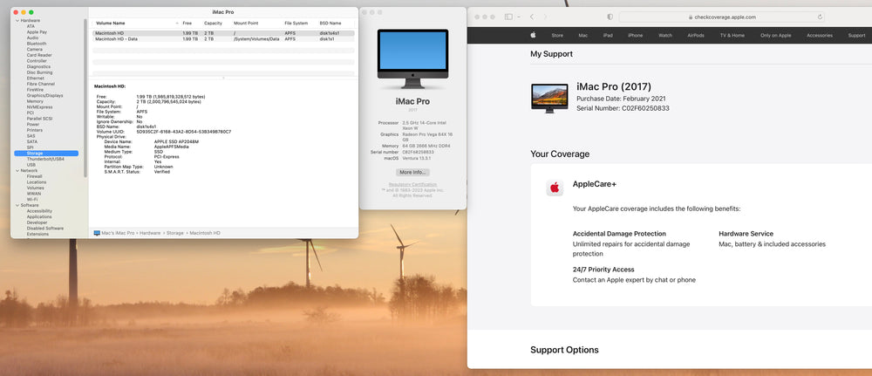Go forward in Safari
The image size is (872, 376).
point(545,17)
